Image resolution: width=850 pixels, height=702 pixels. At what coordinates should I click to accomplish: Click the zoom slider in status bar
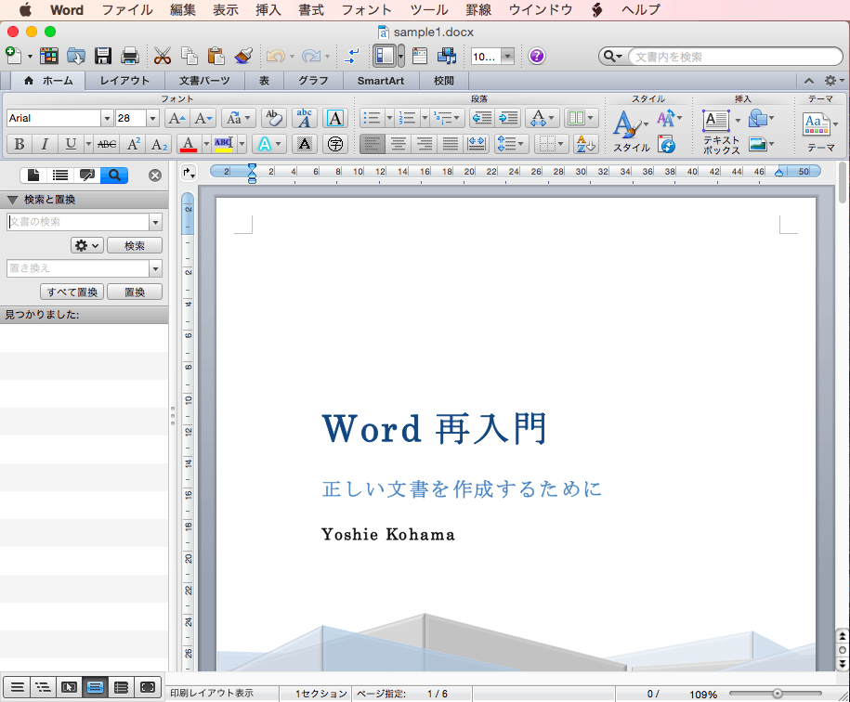point(777,694)
